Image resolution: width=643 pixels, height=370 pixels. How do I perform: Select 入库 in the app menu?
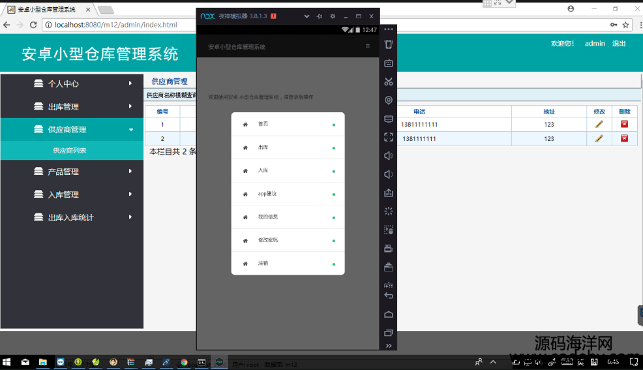[288, 170]
